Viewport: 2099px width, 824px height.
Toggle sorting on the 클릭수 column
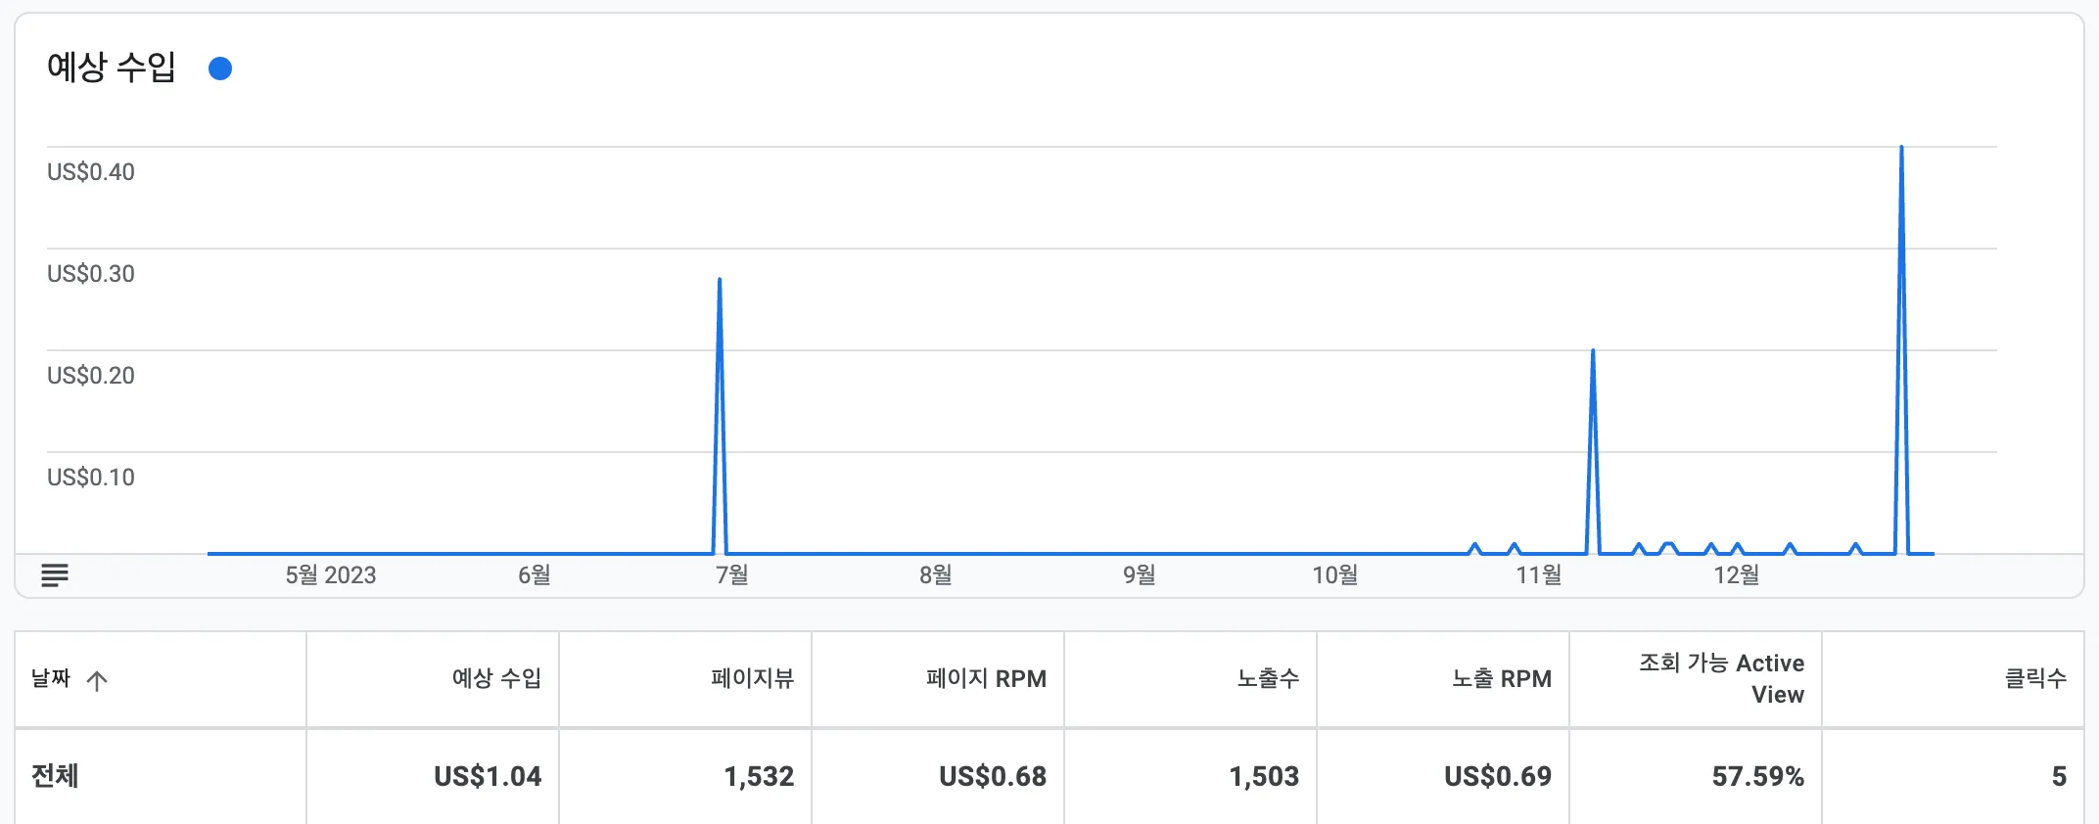(2049, 679)
